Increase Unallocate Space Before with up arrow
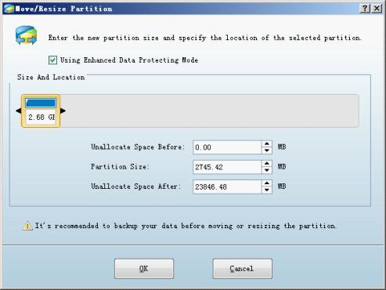This screenshot has width=386, height=290. pos(267,144)
